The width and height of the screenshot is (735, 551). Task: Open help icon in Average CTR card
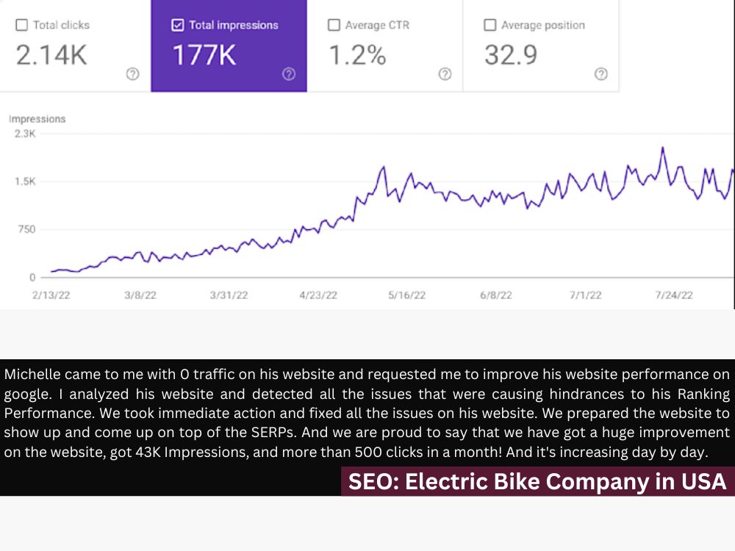click(x=445, y=74)
